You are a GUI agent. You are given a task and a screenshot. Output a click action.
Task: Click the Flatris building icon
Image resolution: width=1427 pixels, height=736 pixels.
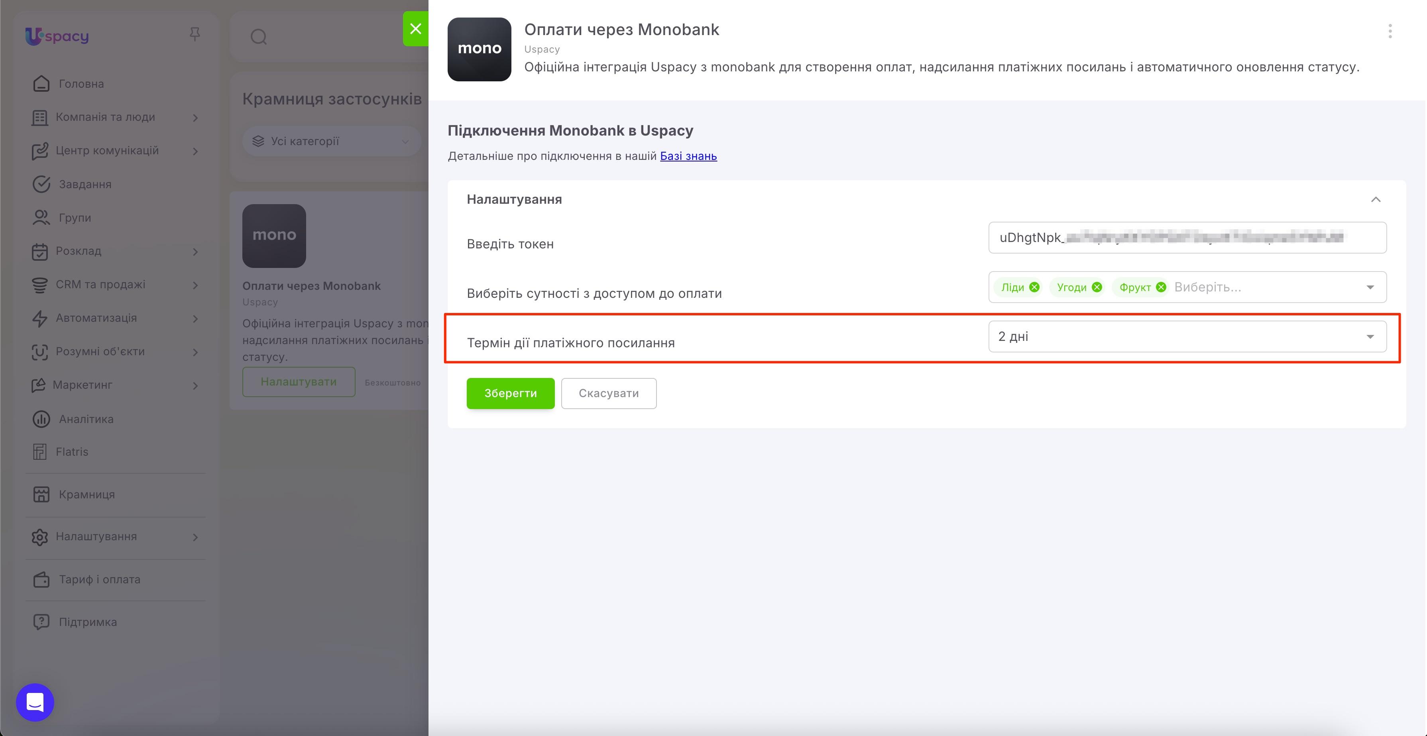point(39,452)
